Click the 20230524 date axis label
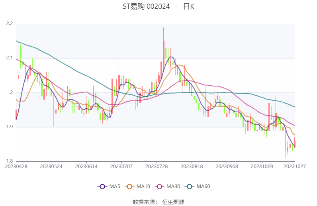 tap(51, 166)
